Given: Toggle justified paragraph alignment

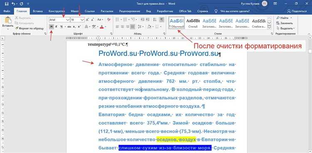Looking at the screenshot, I should pos(133,26).
